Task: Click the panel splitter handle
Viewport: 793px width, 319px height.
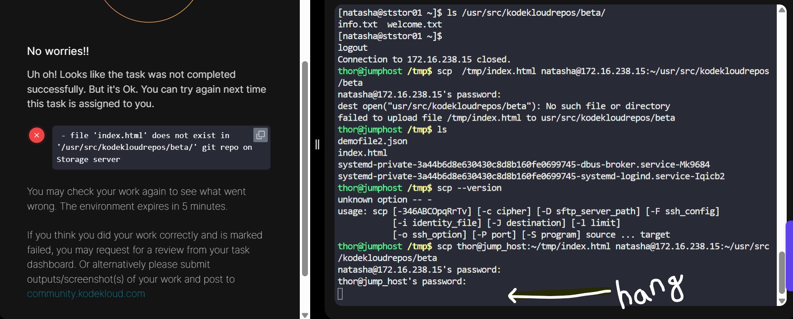Action: click(x=317, y=144)
